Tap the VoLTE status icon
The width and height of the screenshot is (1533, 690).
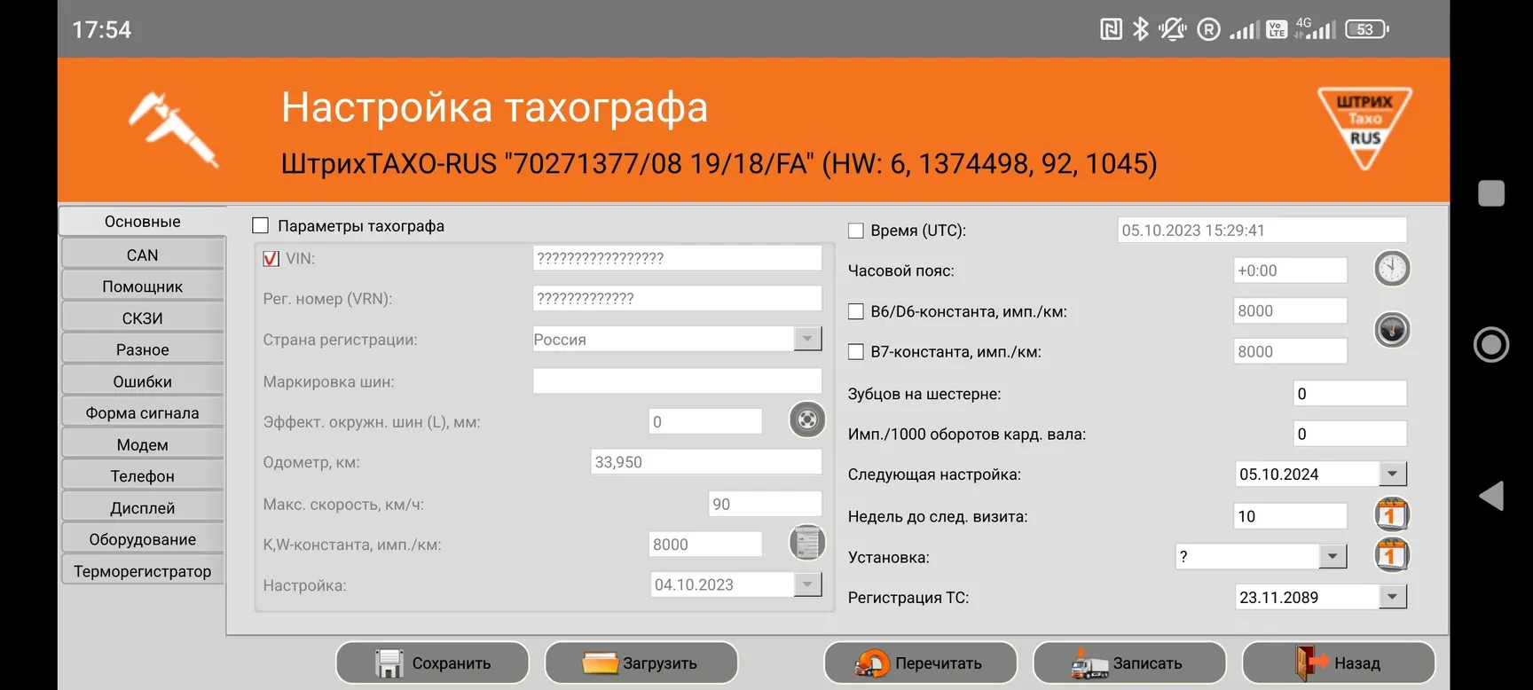[x=1277, y=29]
